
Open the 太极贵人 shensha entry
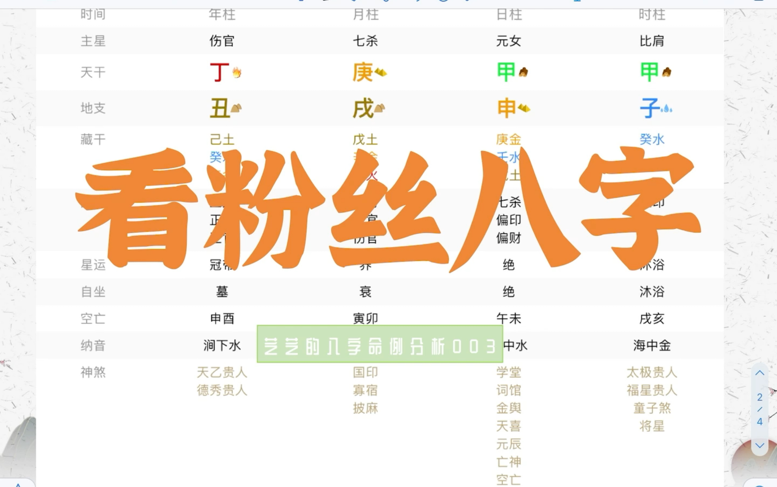point(652,372)
